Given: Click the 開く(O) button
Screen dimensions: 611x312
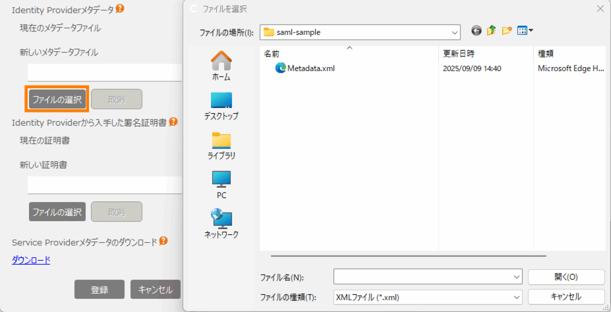Looking at the screenshot, I should coord(566,277).
